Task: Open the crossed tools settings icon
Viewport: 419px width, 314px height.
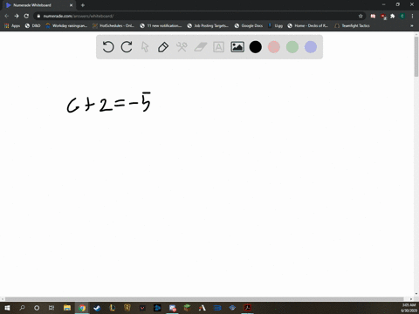Action: [182, 47]
